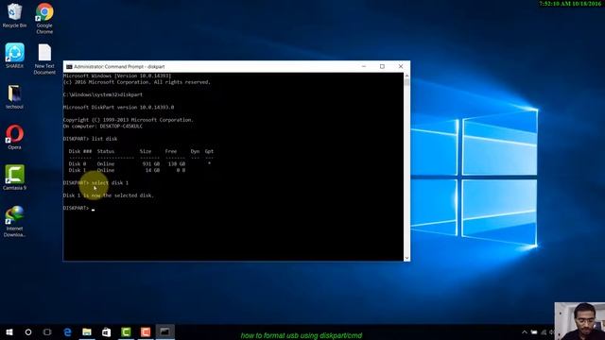
Task: Click the Copyright 1999-2013 line
Action: pos(129,120)
